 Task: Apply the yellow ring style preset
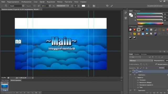[135, 34]
